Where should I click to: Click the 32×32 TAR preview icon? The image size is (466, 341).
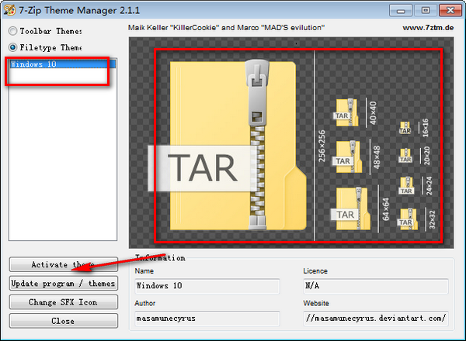tap(407, 218)
